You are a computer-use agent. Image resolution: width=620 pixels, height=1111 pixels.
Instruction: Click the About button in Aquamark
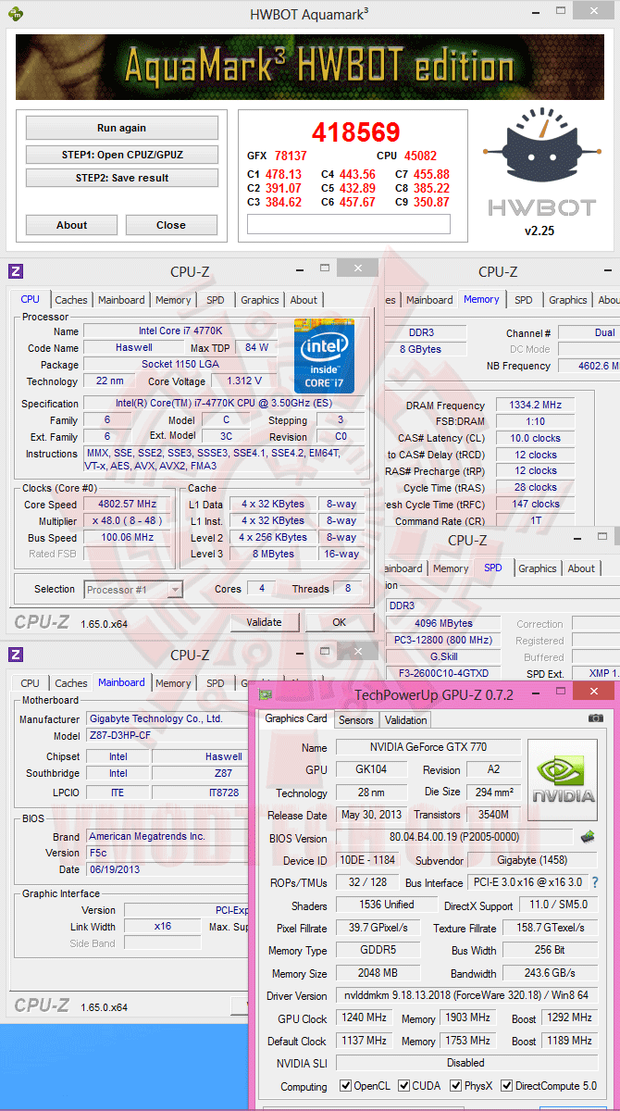coord(71,225)
